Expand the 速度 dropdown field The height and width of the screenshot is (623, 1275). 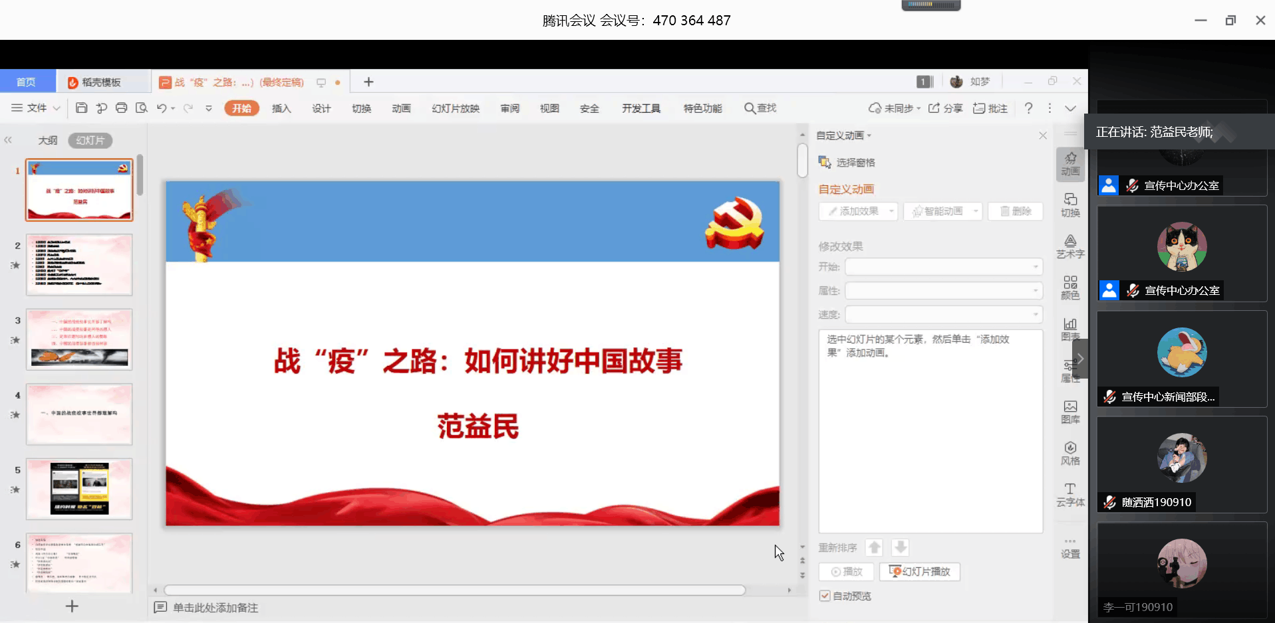[x=943, y=315]
